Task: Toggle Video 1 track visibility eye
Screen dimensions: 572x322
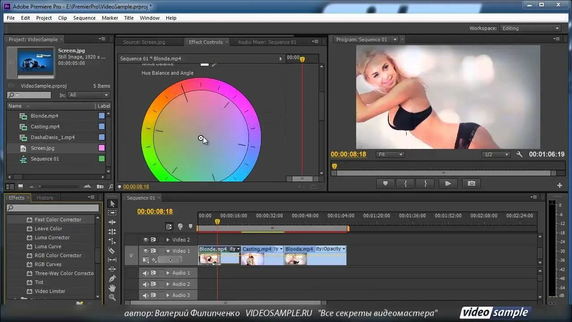Action: tap(146, 251)
